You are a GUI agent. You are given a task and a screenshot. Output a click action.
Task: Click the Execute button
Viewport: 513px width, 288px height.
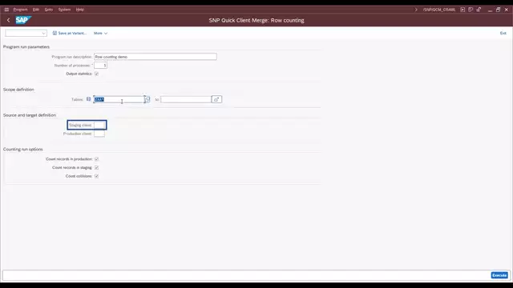pyautogui.click(x=499, y=275)
